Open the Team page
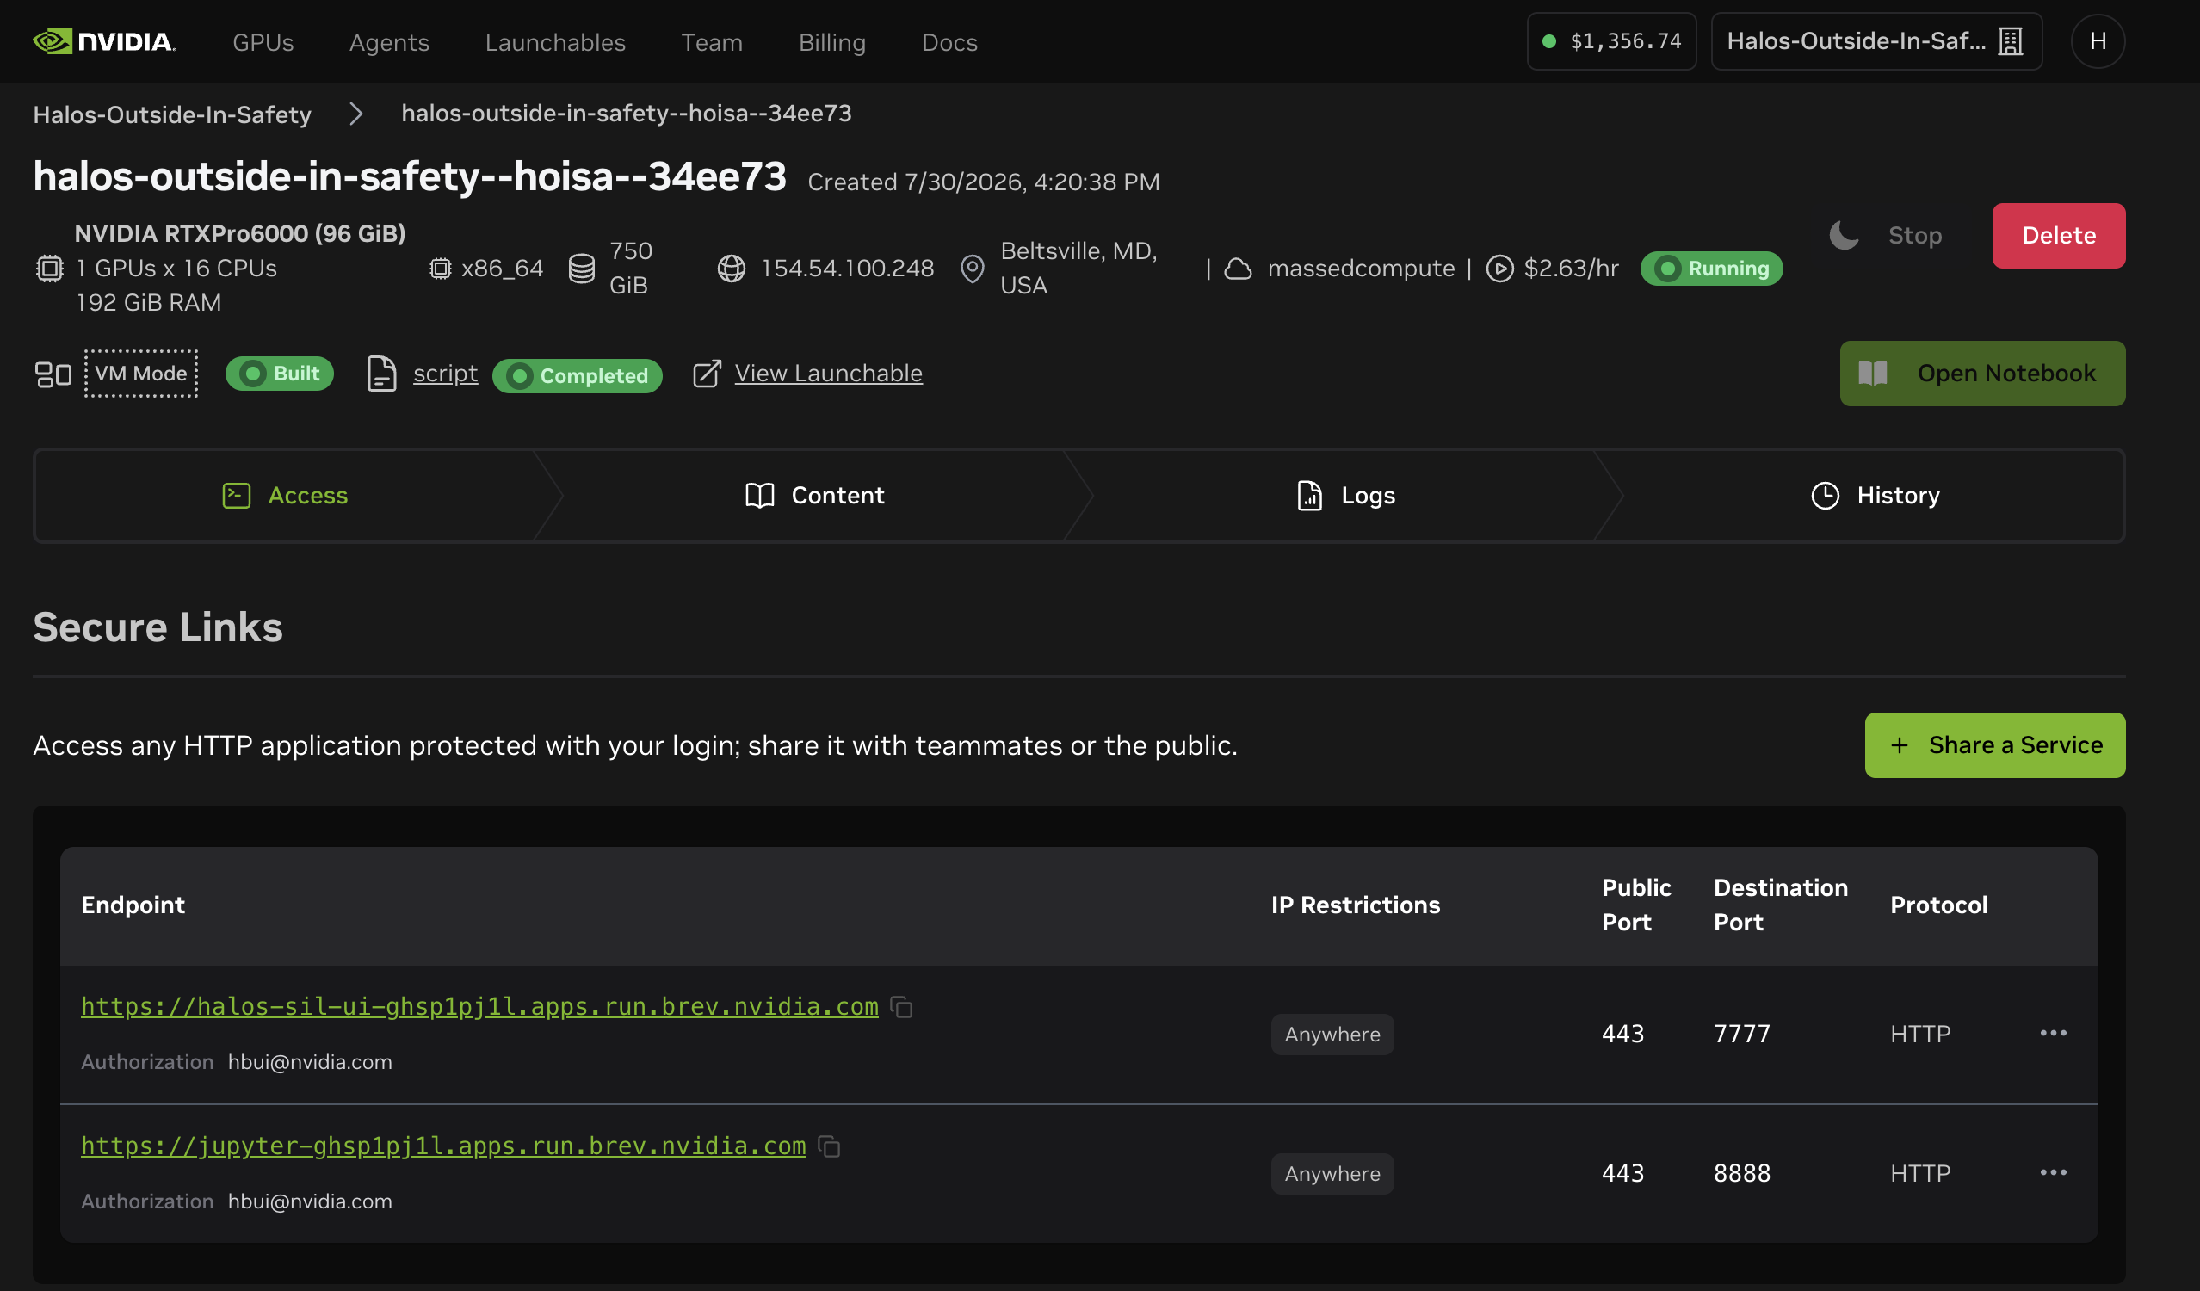 coord(712,42)
